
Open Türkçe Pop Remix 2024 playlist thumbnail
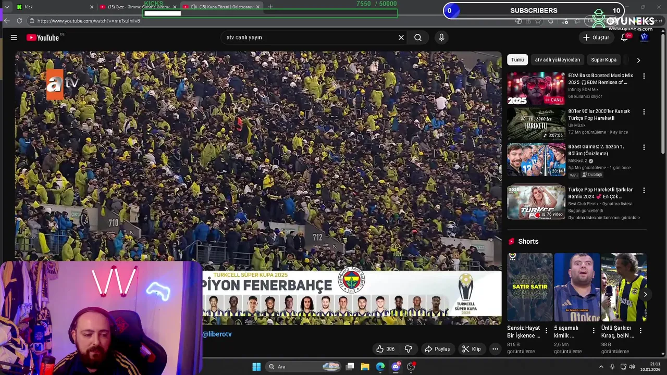click(536, 203)
